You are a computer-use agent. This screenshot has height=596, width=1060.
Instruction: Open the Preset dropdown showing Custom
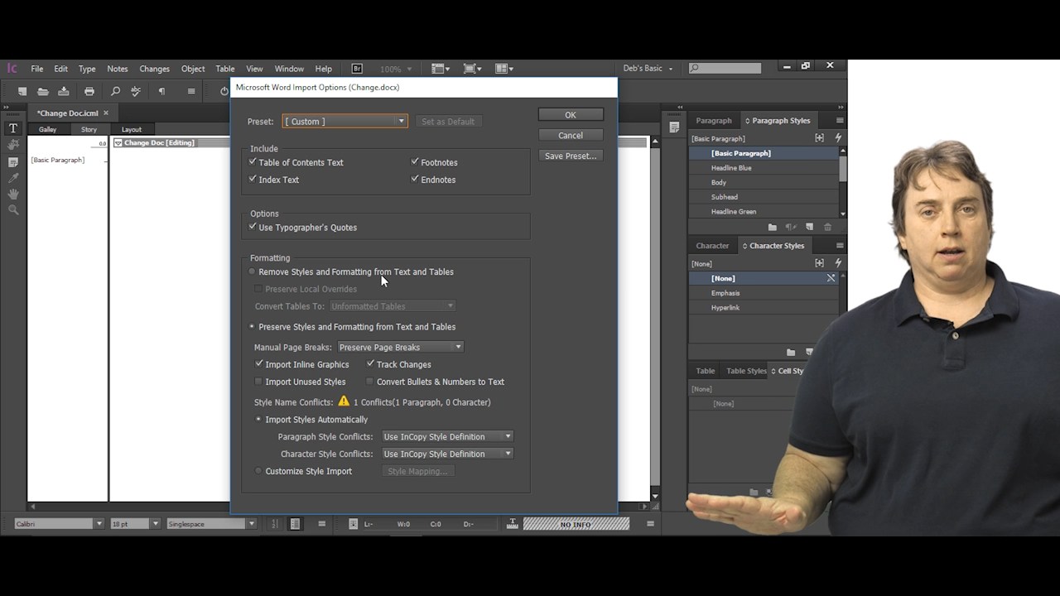click(x=344, y=122)
